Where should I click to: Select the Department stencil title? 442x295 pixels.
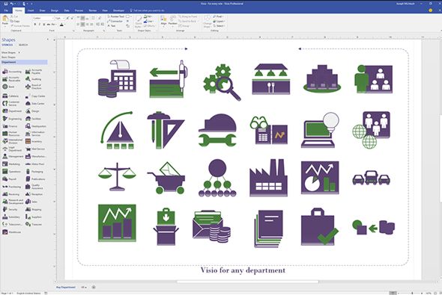pos(24,62)
